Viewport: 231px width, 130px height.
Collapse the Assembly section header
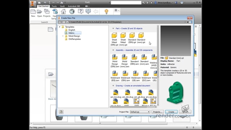point(113,50)
